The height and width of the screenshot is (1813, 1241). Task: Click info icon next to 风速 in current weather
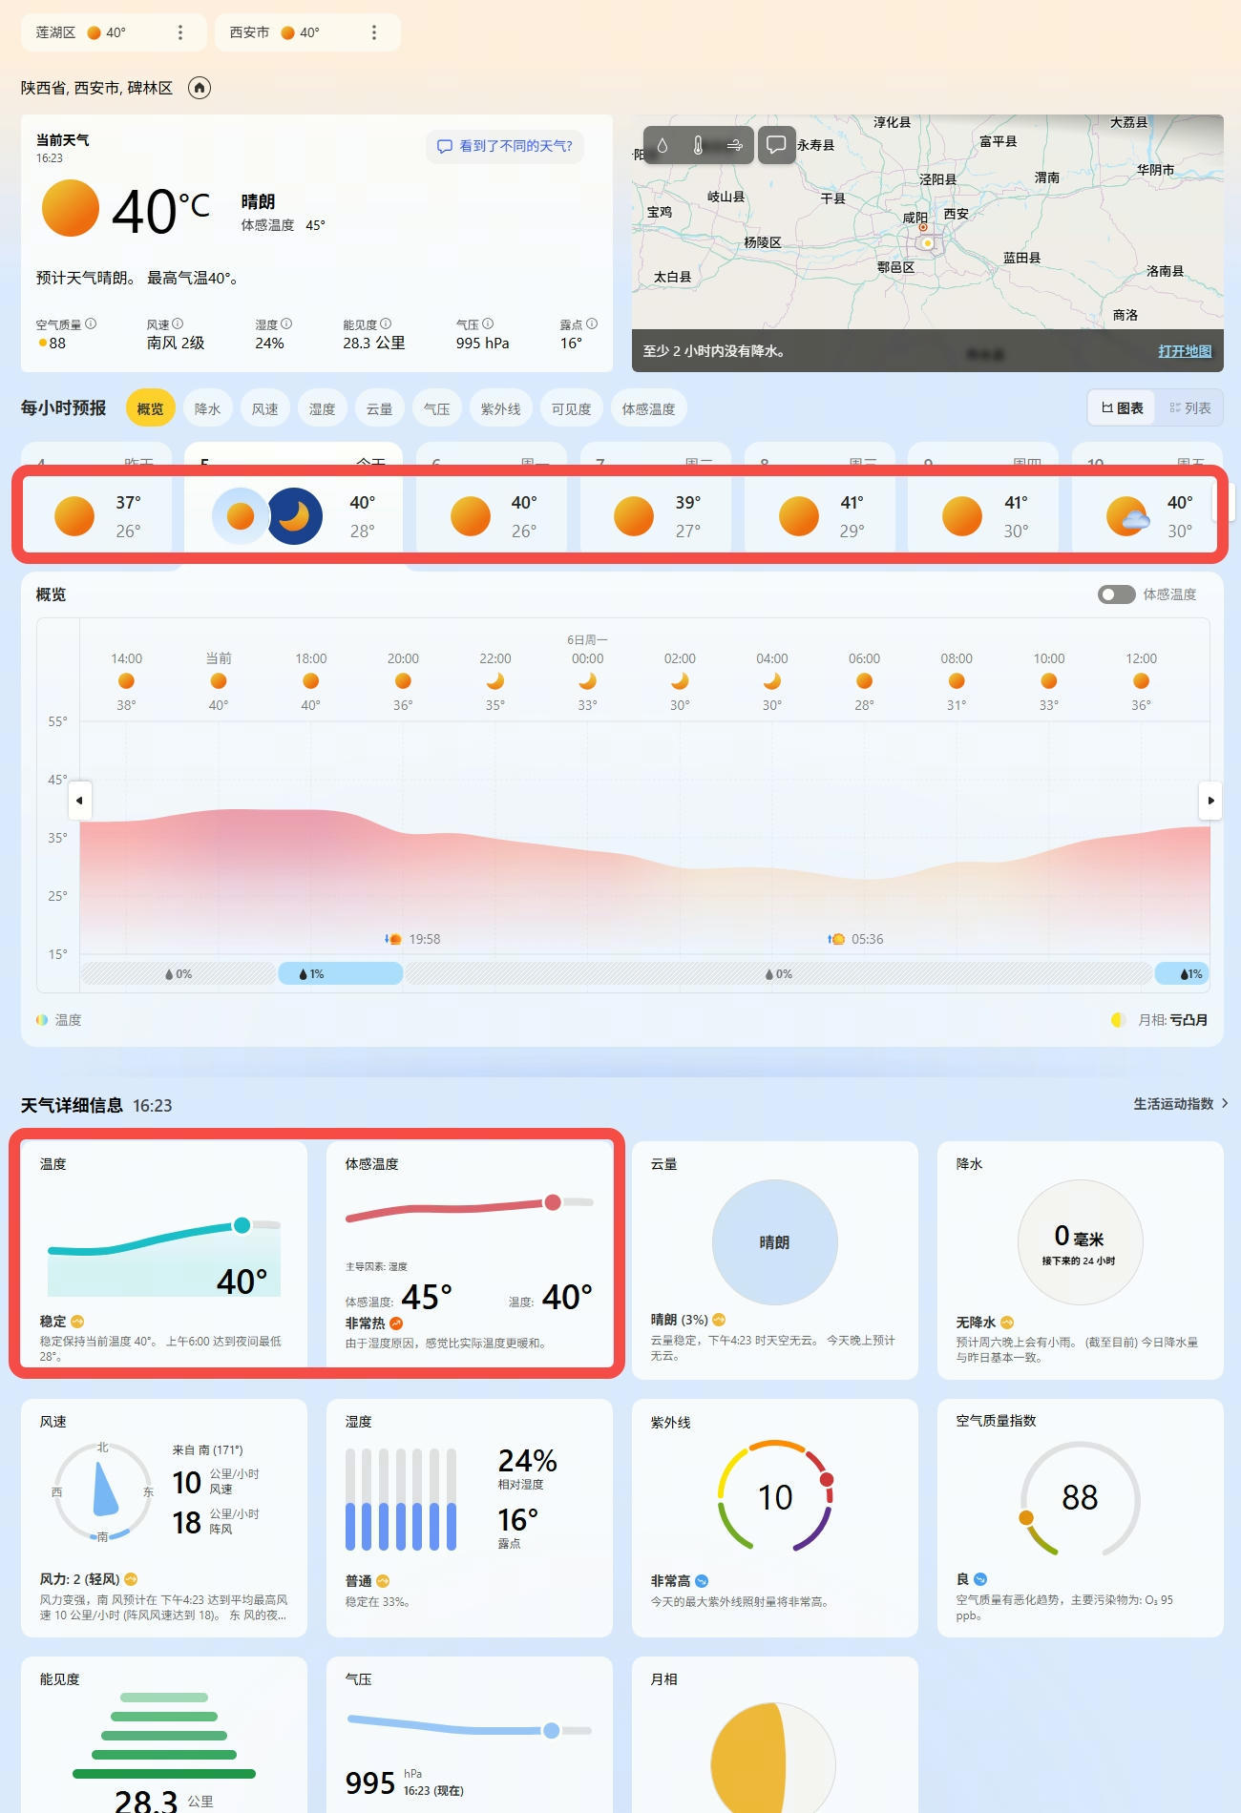[x=178, y=323]
